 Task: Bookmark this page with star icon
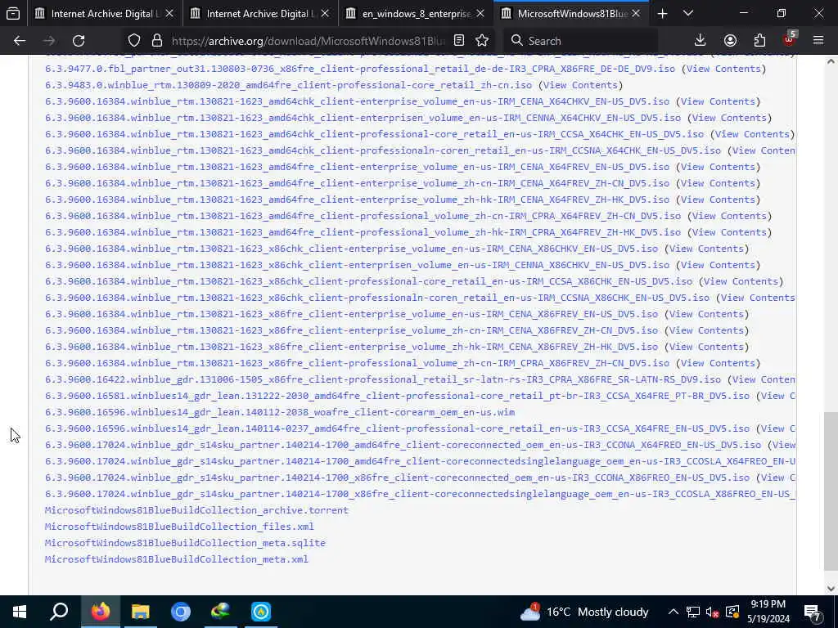click(482, 41)
